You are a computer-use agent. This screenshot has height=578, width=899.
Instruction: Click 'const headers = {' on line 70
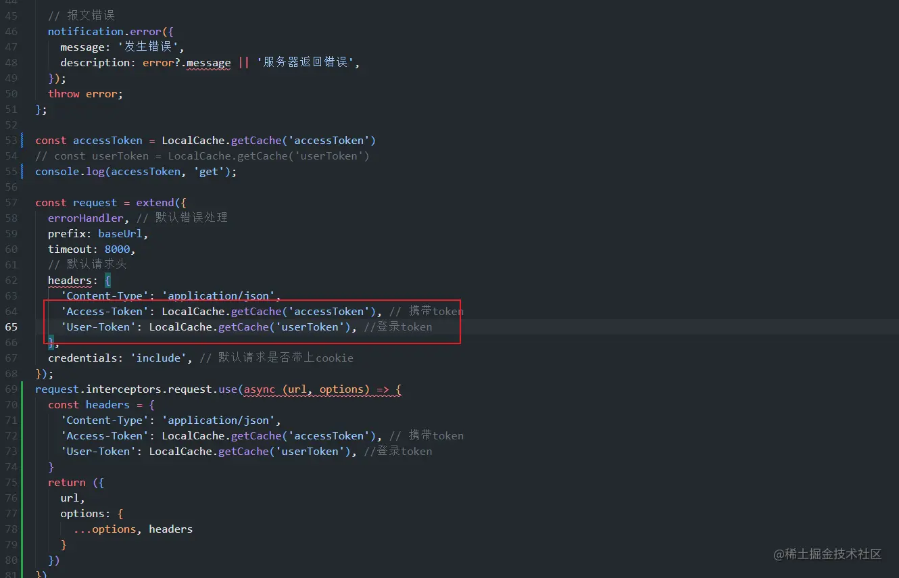101,404
